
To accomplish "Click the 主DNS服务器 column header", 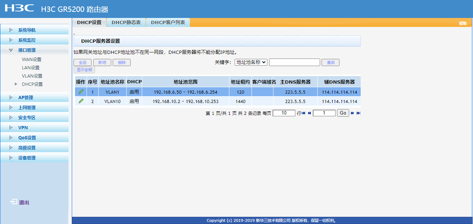I will [295, 82].
